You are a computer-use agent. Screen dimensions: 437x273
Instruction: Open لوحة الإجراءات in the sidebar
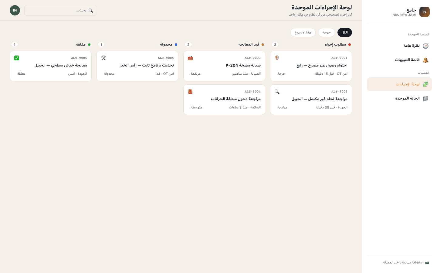(399, 84)
